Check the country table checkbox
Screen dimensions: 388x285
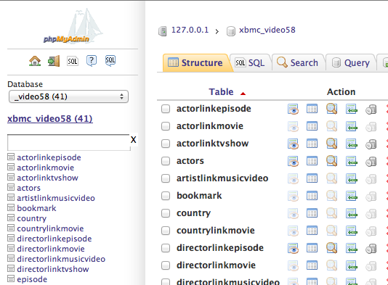pyautogui.click(x=166, y=213)
